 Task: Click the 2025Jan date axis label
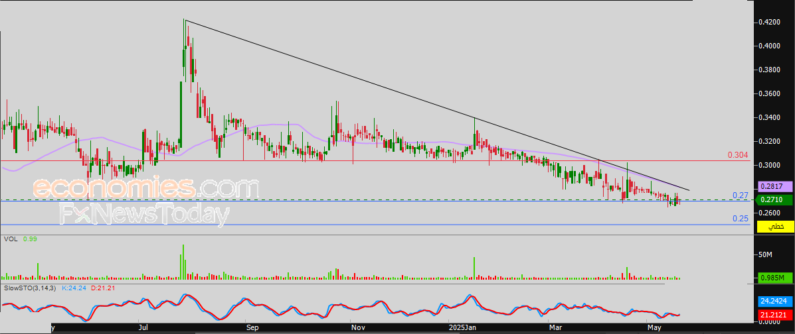[462, 328]
